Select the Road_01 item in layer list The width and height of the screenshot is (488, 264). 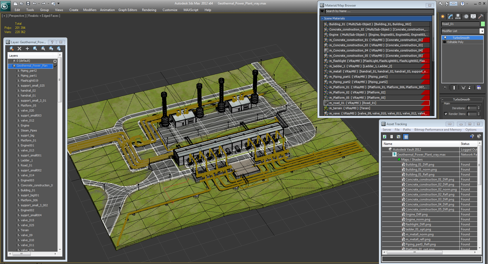(x=27, y=166)
